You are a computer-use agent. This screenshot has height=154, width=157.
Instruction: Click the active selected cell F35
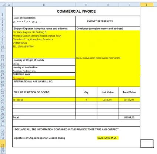click(x=147, y=144)
